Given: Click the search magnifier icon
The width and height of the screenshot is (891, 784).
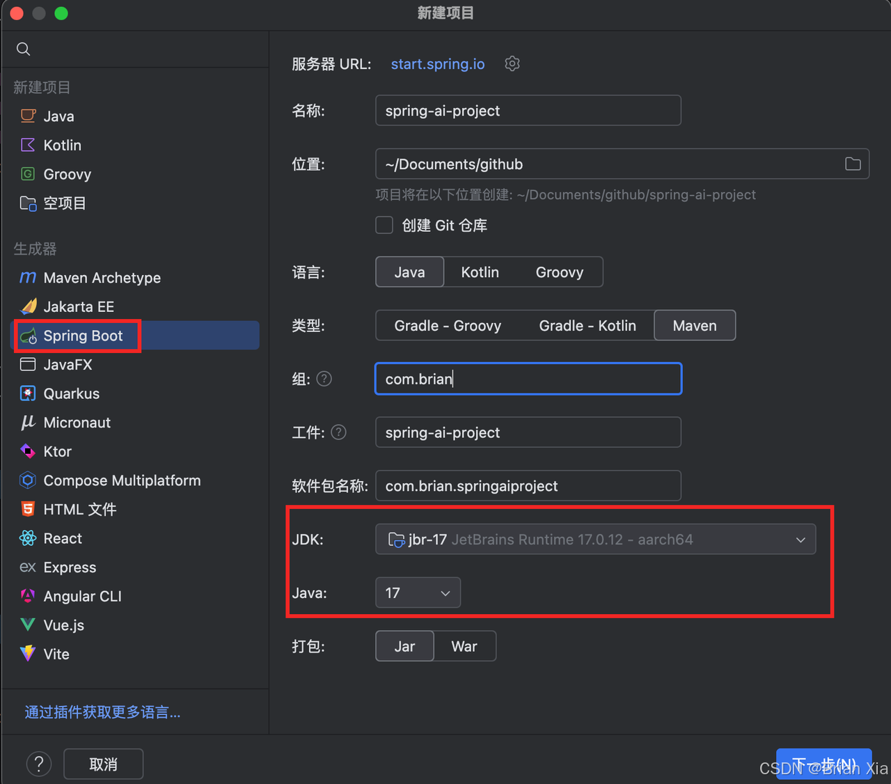Looking at the screenshot, I should pyautogui.click(x=23, y=49).
